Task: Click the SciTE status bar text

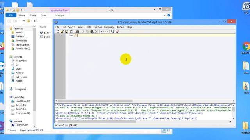Action: tap(66, 126)
